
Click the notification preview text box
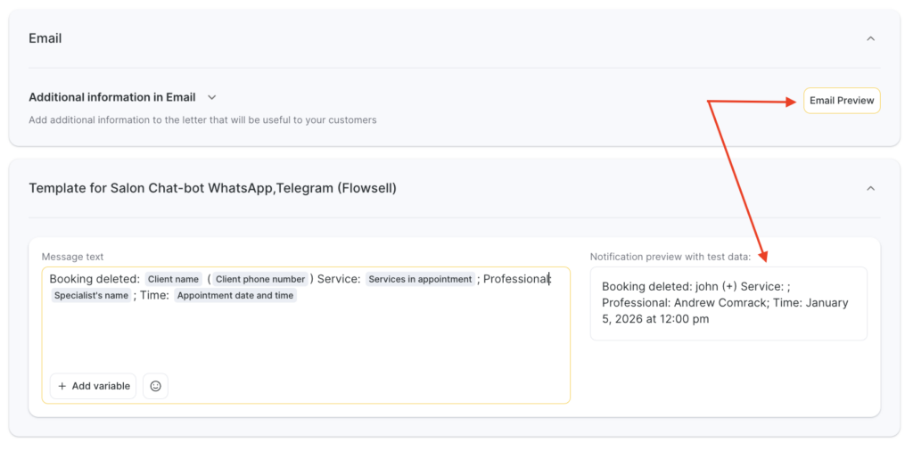click(x=728, y=304)
